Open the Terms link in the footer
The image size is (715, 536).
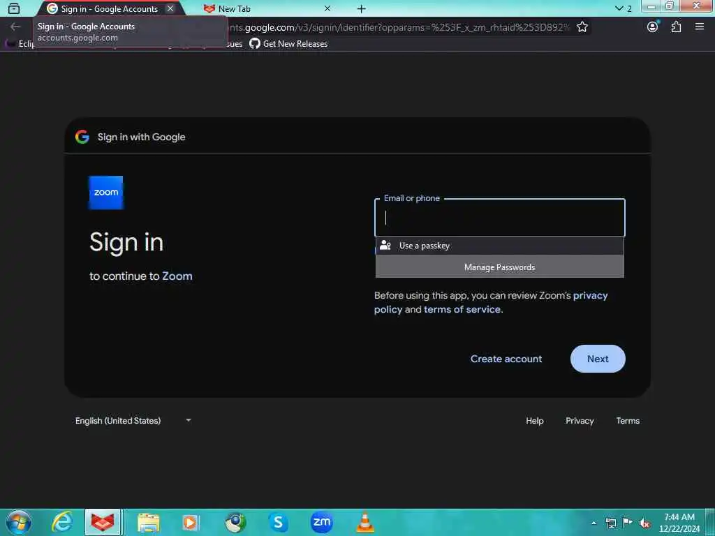point(628,421)
